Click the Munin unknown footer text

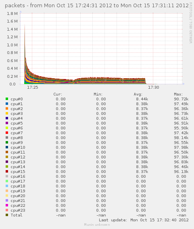97,225
